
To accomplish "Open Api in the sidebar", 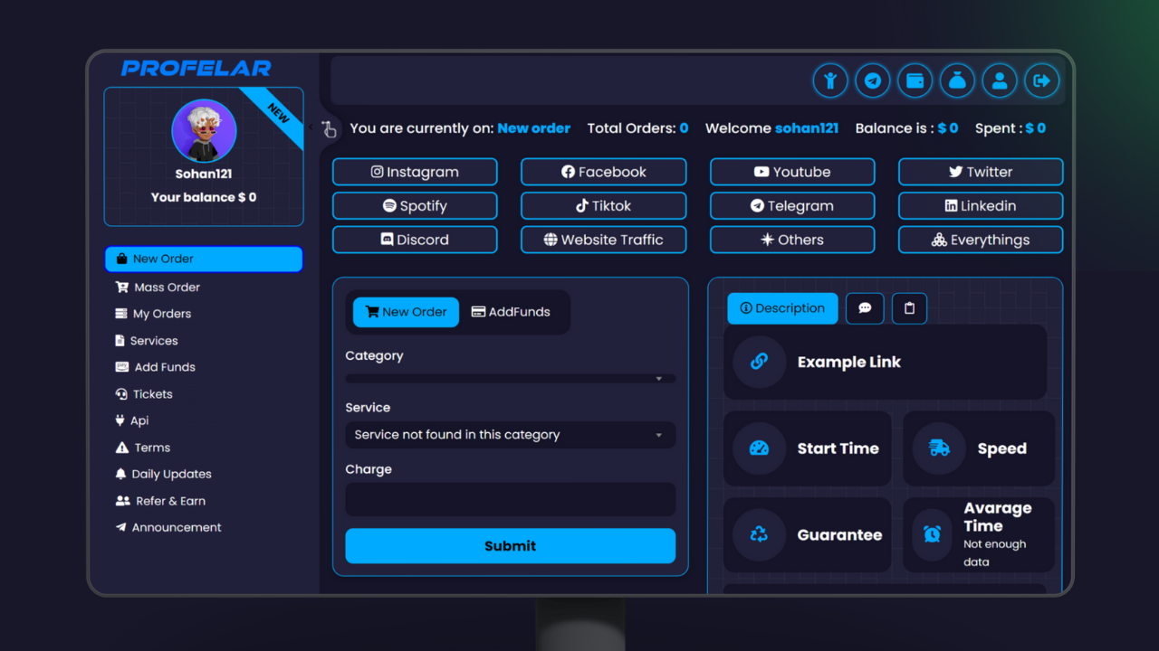I will tap(131, 420).
